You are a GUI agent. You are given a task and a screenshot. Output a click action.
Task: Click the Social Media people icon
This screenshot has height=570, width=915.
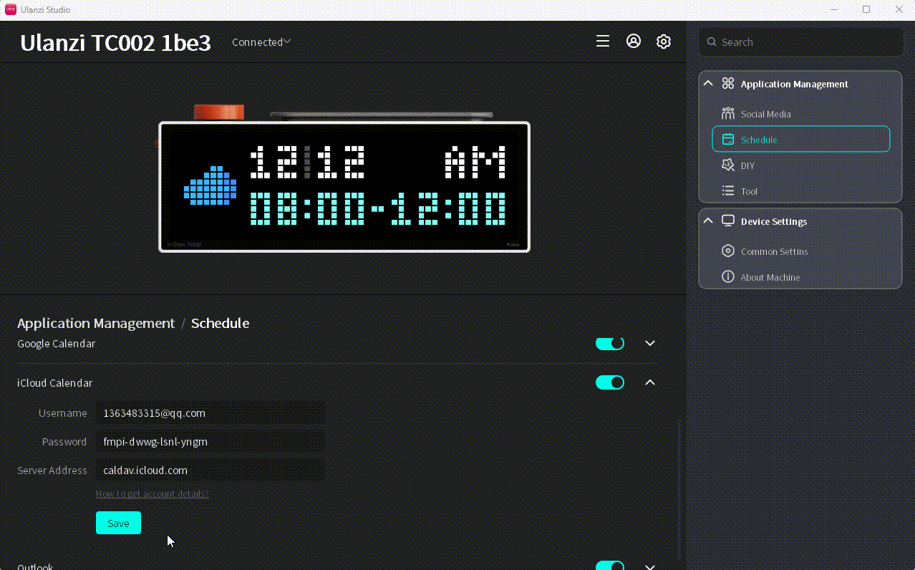coord(728,114)
